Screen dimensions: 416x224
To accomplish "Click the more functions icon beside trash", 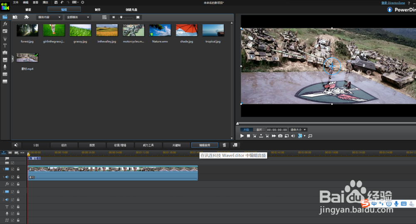I will 235,145.
